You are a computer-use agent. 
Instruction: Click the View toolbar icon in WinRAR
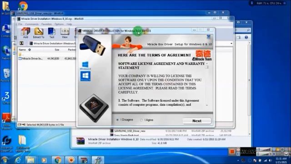[x=65, y=33]
